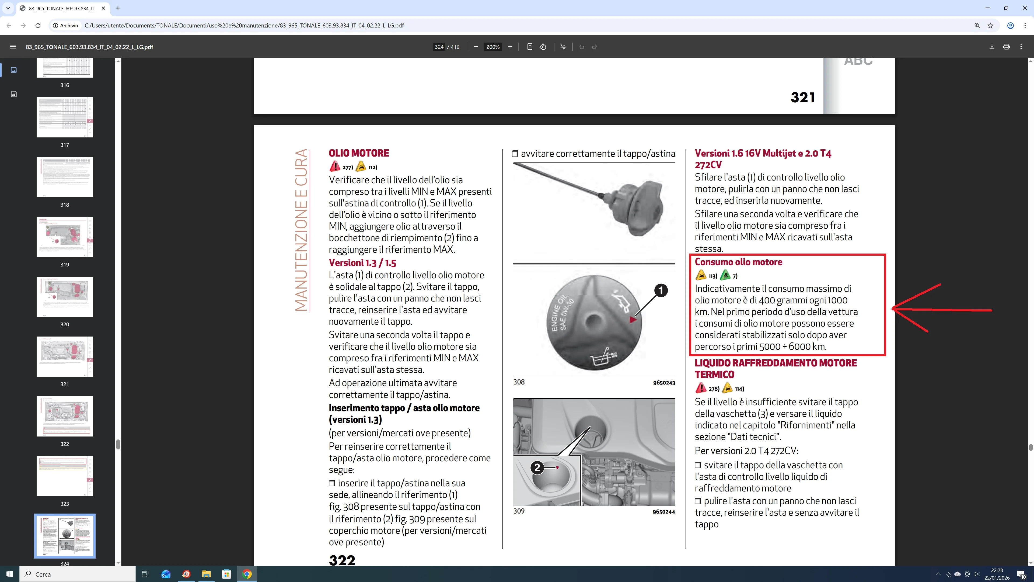The width and height of the screenshot is (1034, 582).
Task: Zoom out the PDF with minus button
Action: click(x=476, y=47)
